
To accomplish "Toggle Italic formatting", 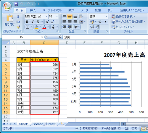I will click(33, 22).
